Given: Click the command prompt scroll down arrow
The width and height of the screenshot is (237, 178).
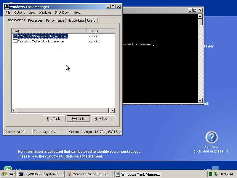Looking at the screenshot, I should pyautogui.click(x=200, y=100).
